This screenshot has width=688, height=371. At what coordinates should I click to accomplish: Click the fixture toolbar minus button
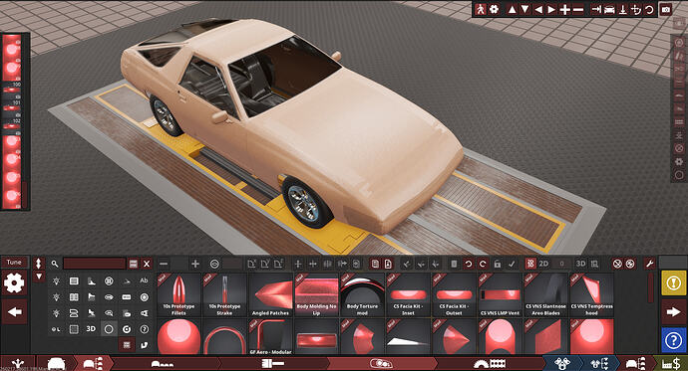[164, 264]
